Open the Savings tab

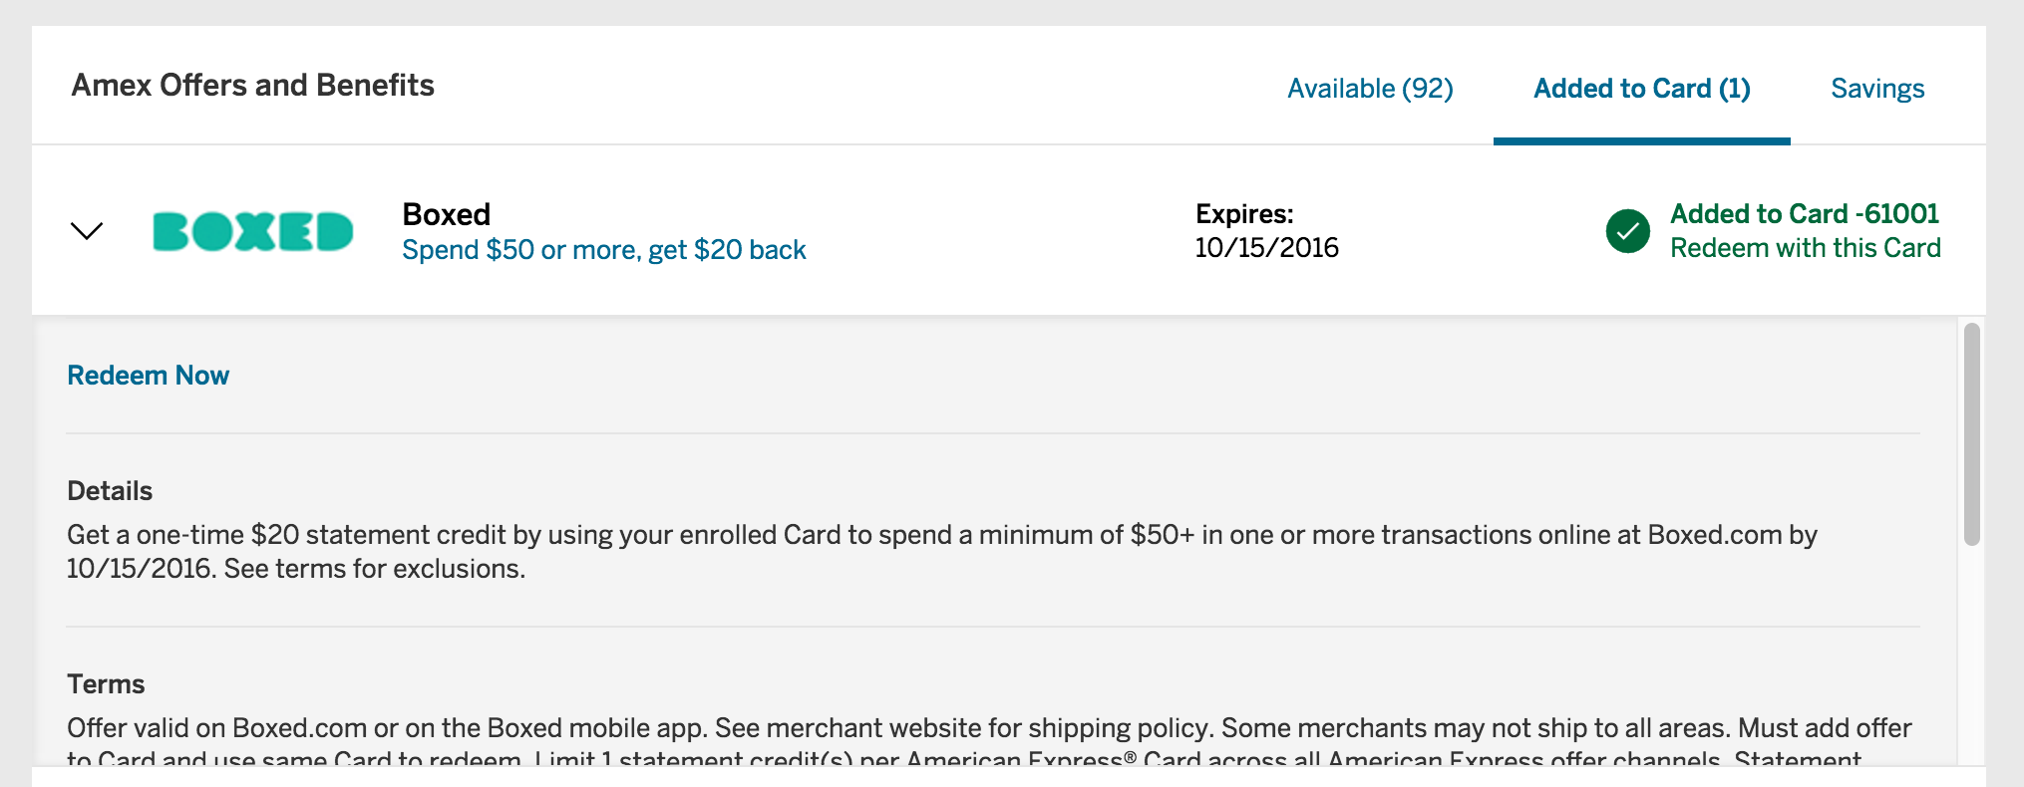pyautogui.click(x=1877, y=88)
